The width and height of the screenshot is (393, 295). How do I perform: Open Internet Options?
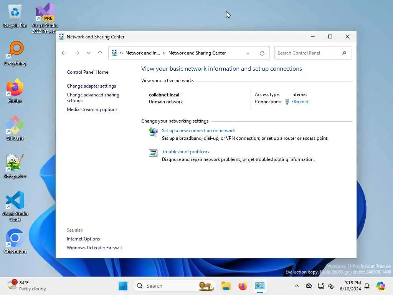[x=83, y=239]
